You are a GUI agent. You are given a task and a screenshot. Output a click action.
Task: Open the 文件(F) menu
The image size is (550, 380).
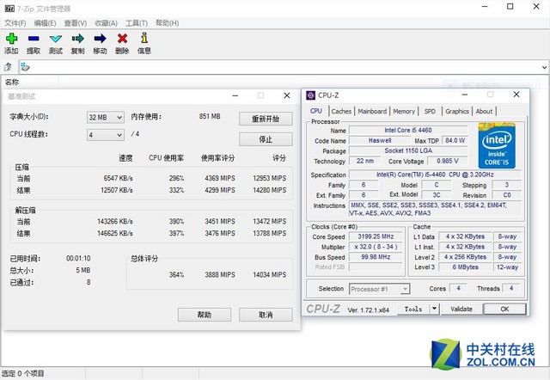coord(15,22)
